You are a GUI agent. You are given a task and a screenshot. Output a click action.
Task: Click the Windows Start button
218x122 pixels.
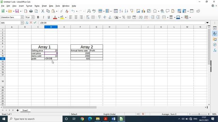coord(4,119)
